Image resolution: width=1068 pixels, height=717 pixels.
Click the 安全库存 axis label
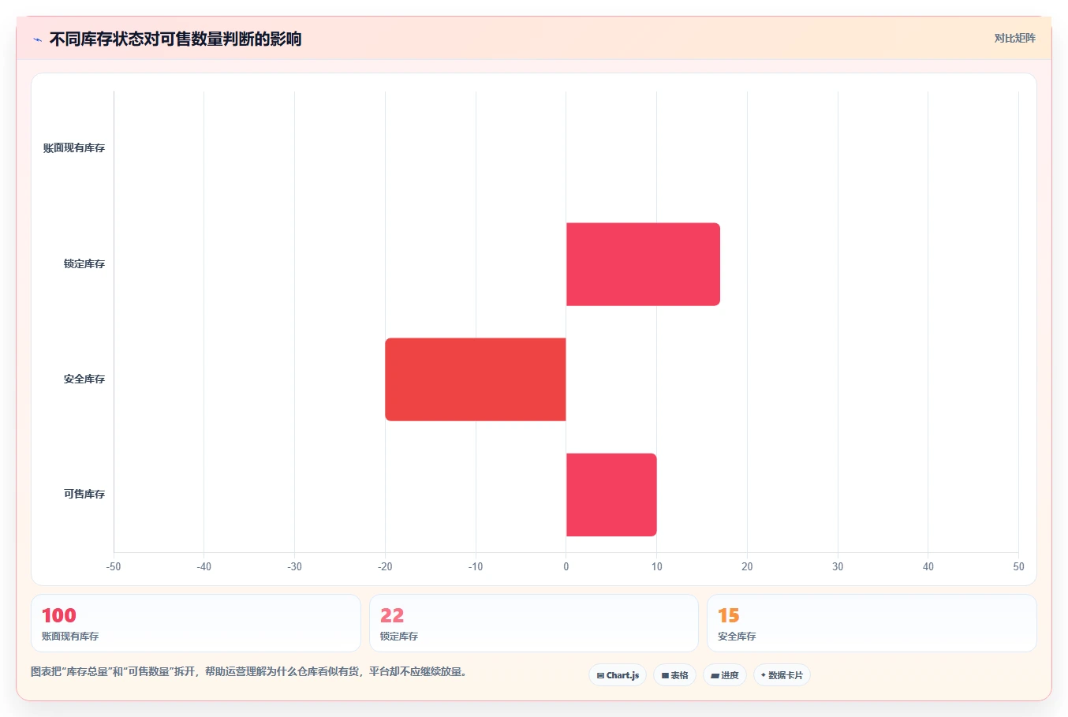coord(84,379)
